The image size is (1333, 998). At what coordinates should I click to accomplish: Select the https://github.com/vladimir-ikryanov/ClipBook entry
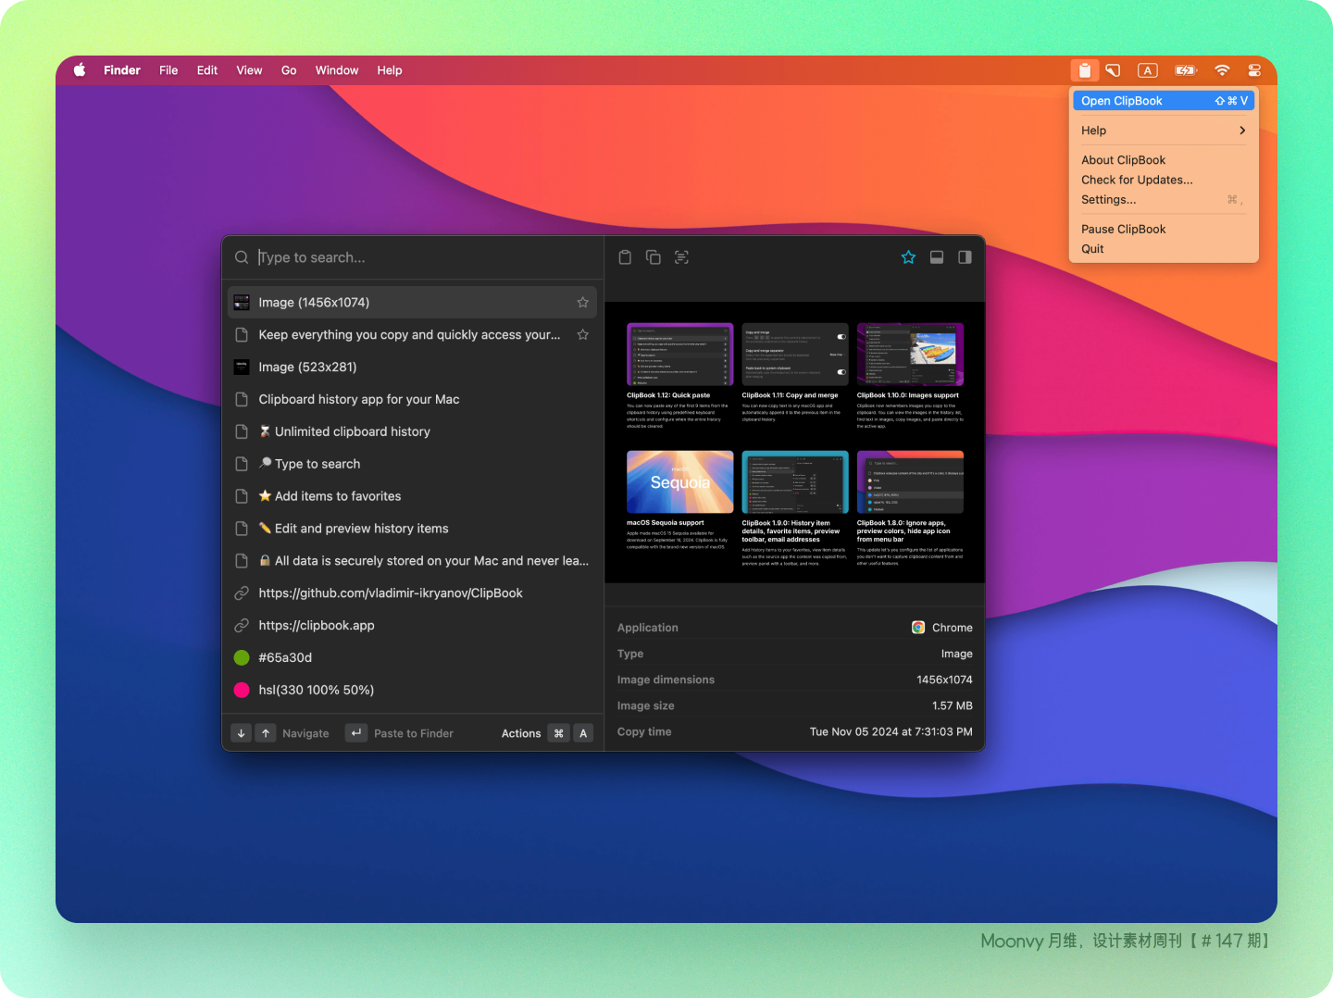[x=412, y=593]
